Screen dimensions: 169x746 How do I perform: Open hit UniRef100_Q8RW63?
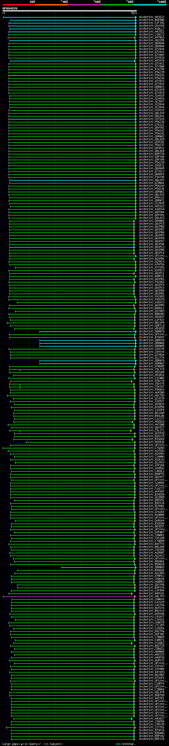[x=151, y=364]
